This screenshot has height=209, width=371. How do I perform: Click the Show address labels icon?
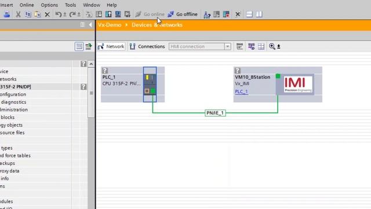point(239,46)
